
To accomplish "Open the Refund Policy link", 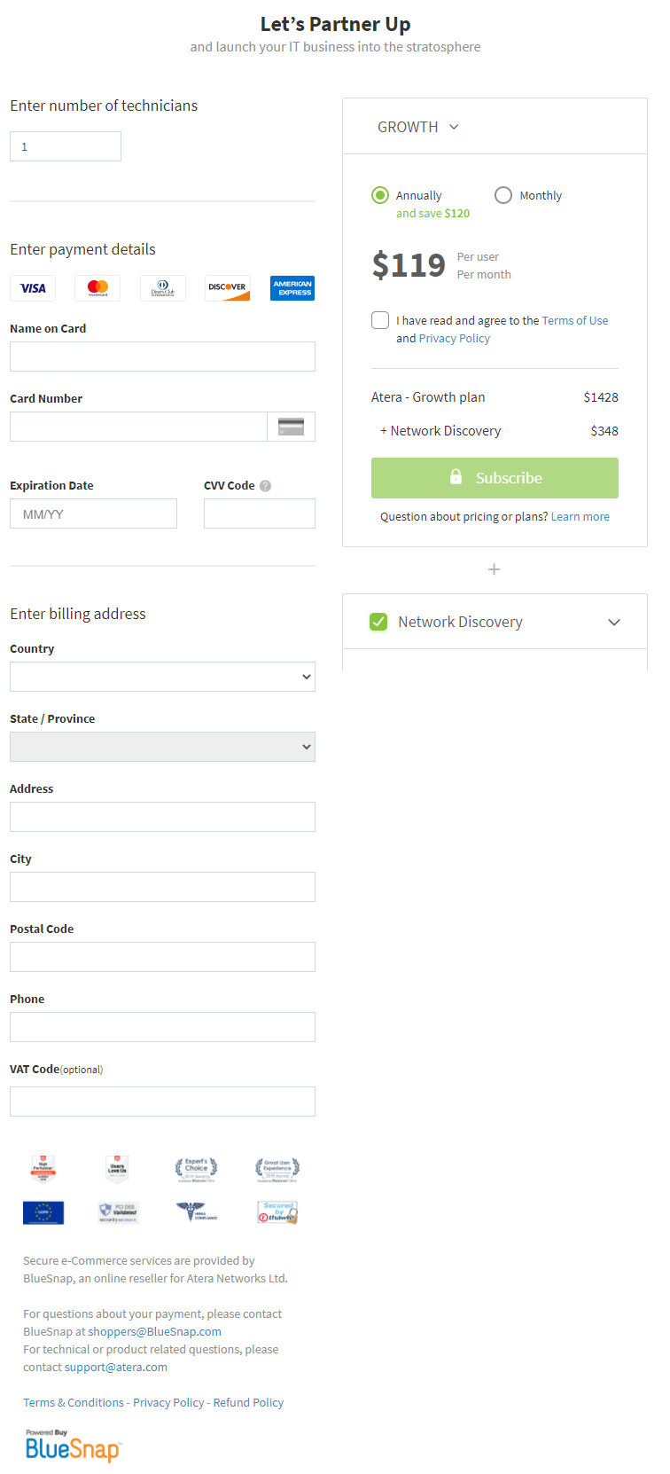I will (248, 1402).
